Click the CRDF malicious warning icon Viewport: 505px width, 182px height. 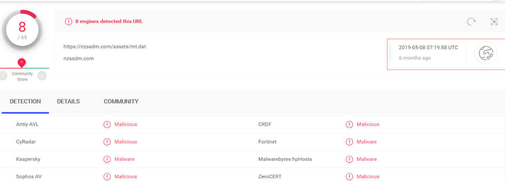(349, 124)
